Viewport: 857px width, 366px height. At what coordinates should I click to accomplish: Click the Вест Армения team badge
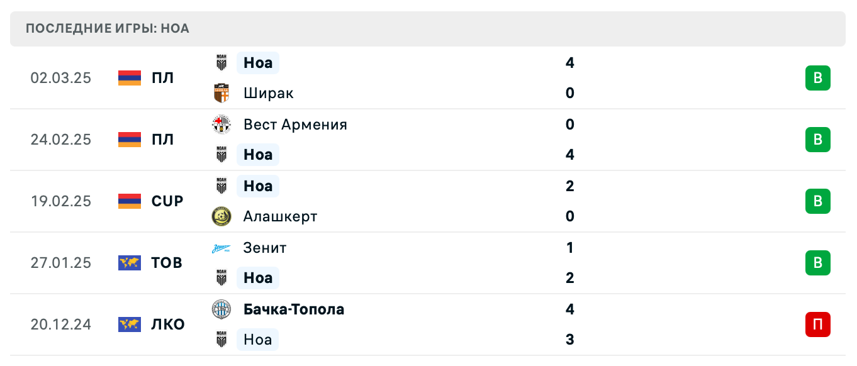click(x=221, y=125)
